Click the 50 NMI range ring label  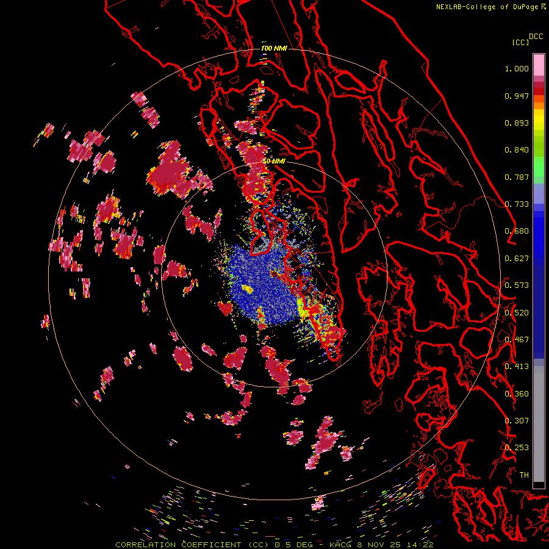pyautogui.click(x=274, y=162)
